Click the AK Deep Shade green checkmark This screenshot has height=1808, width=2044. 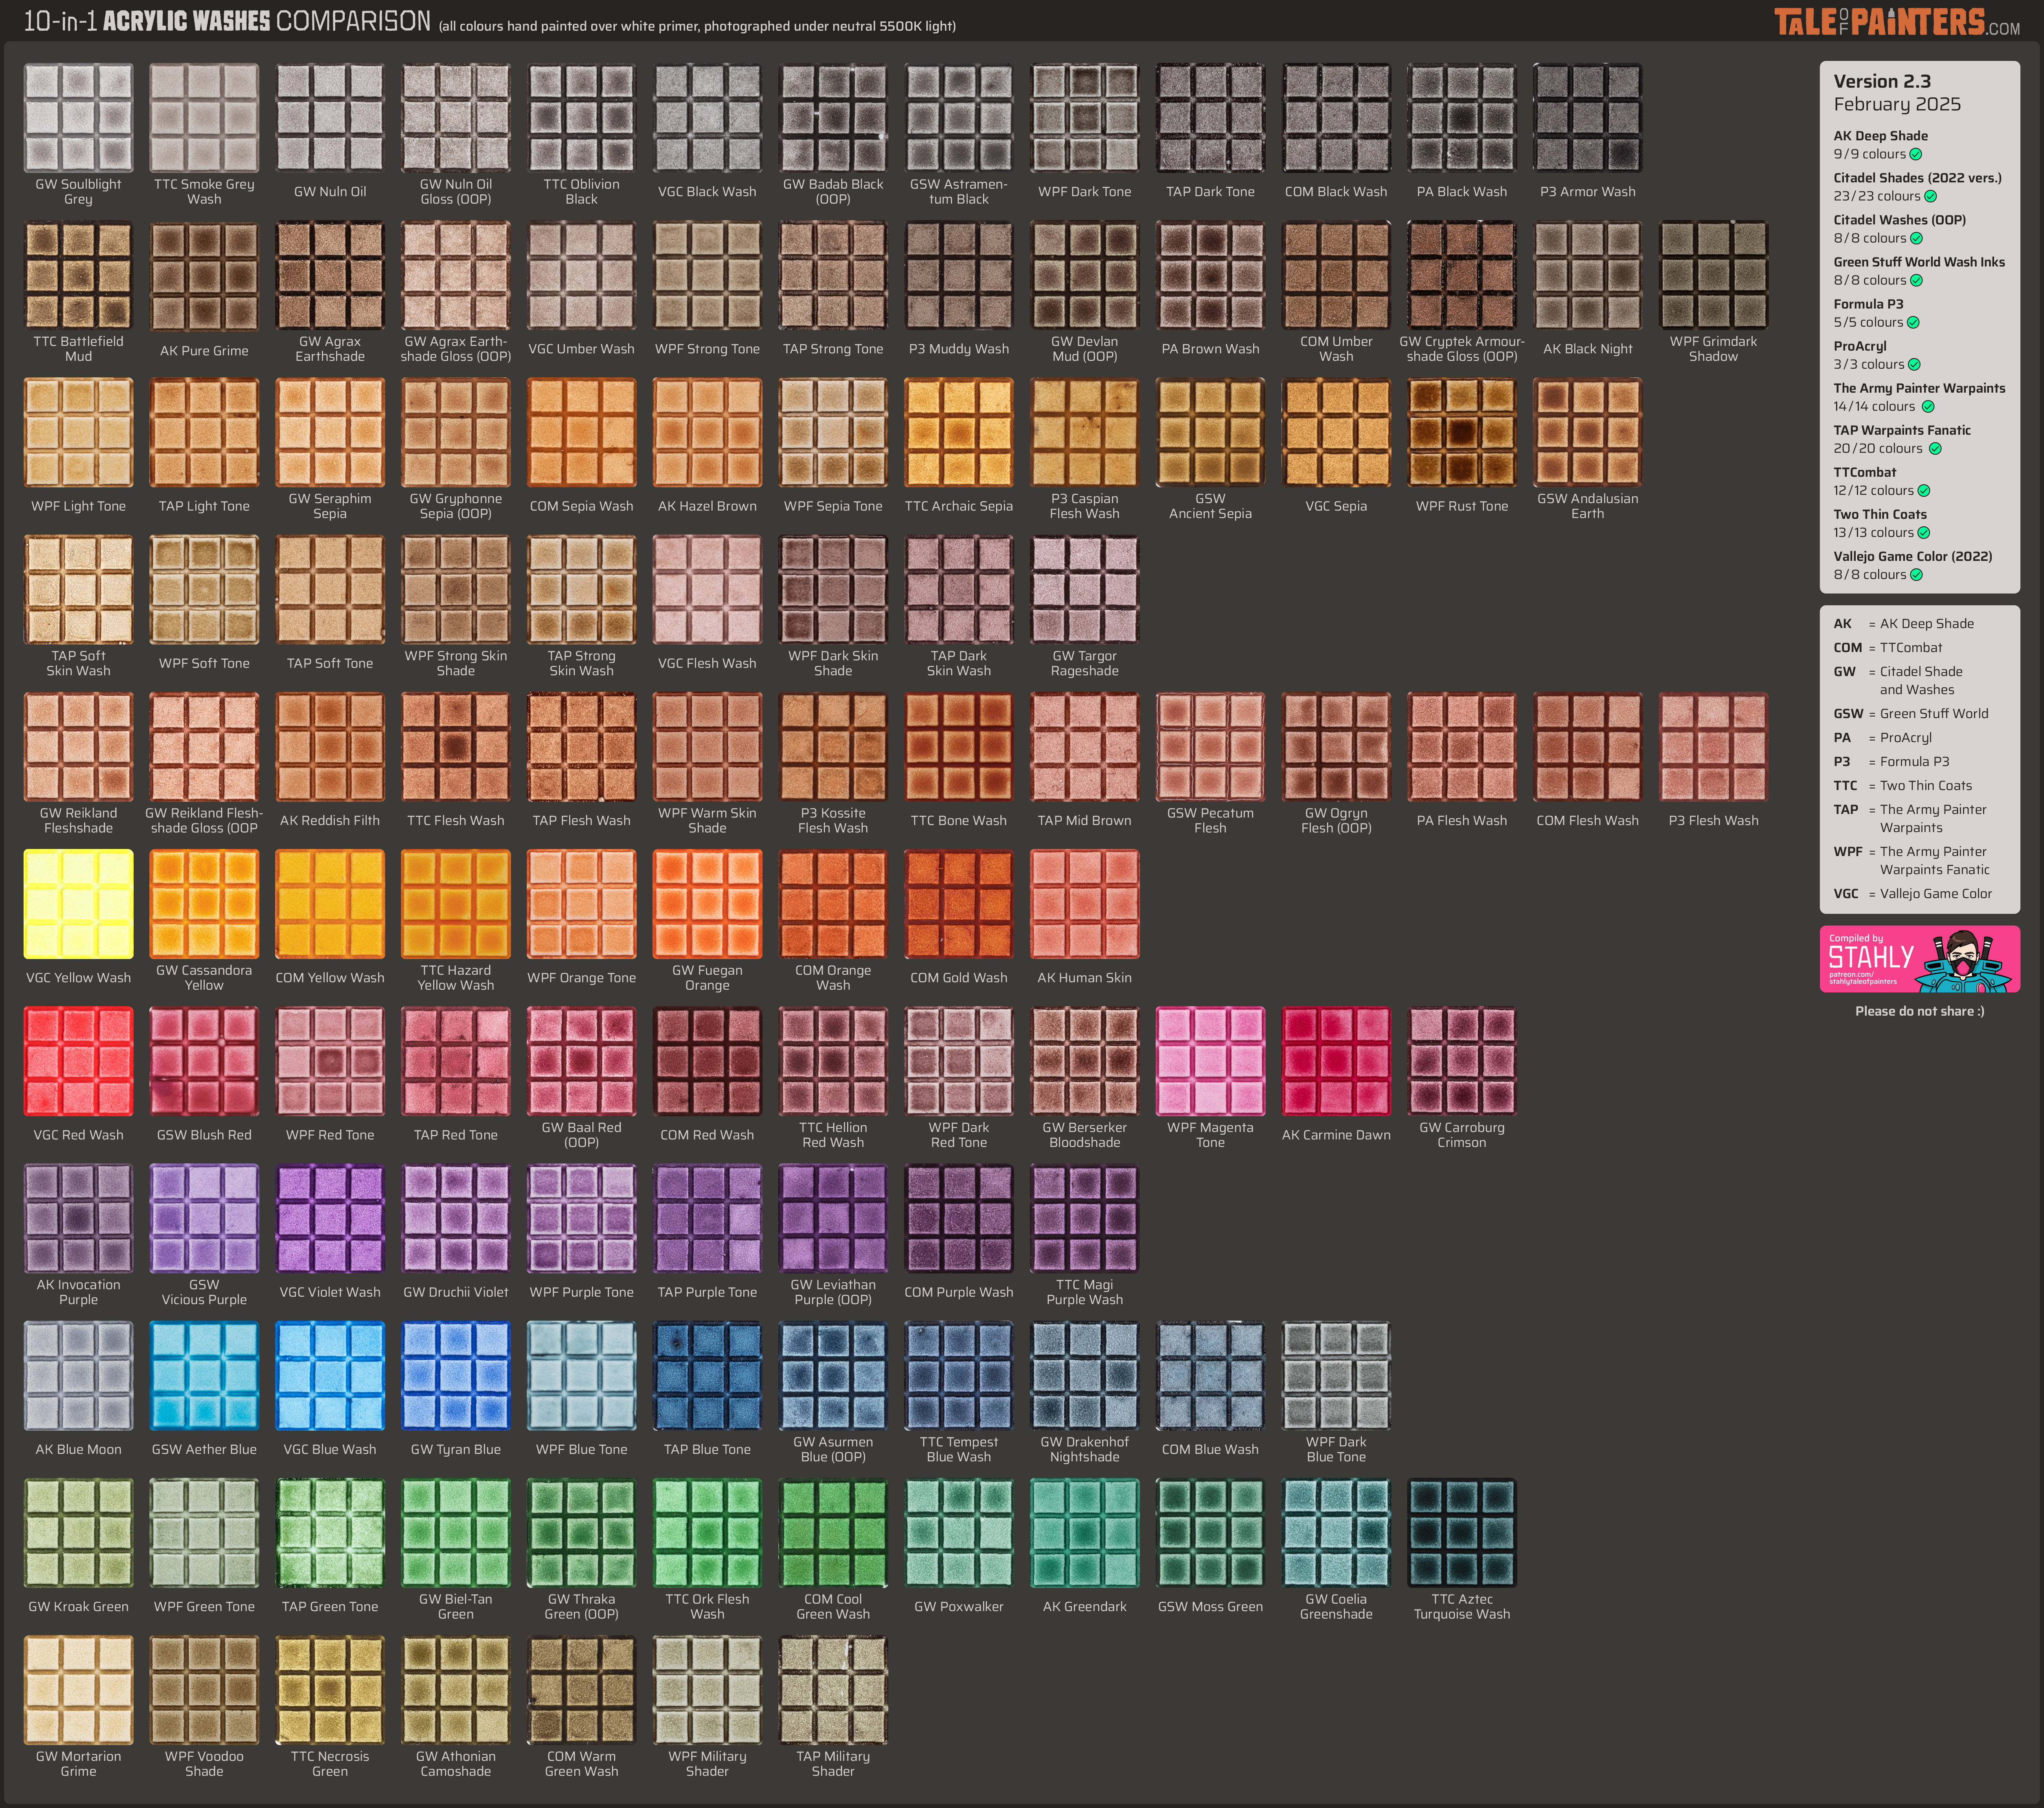1916,154
